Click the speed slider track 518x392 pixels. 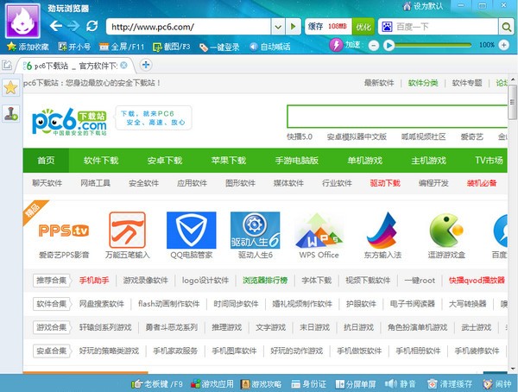pyautogui.click(x=433, y=45)
